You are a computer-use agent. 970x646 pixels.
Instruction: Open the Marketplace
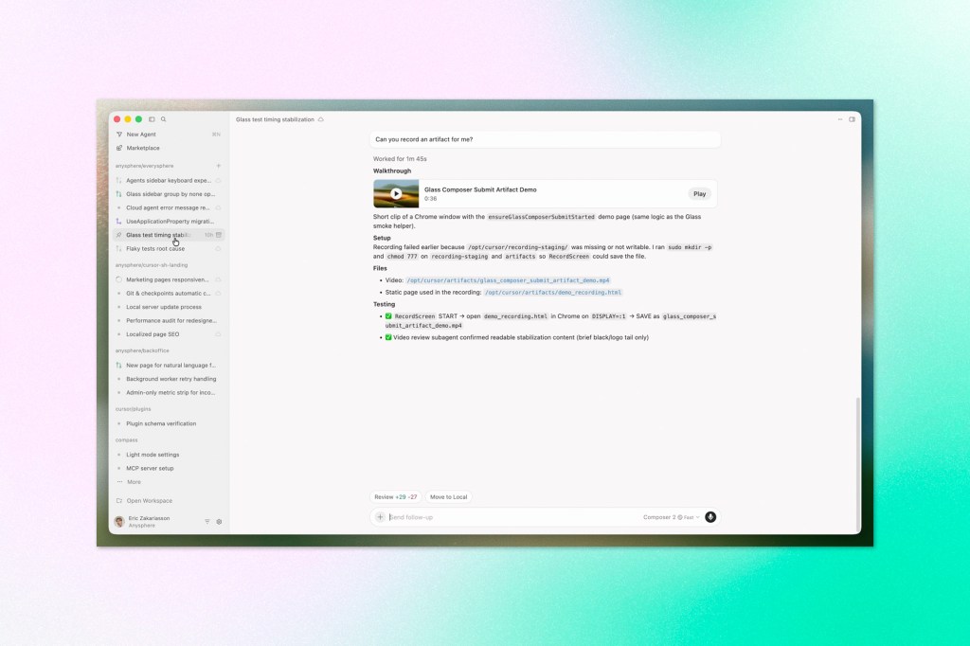143,148
